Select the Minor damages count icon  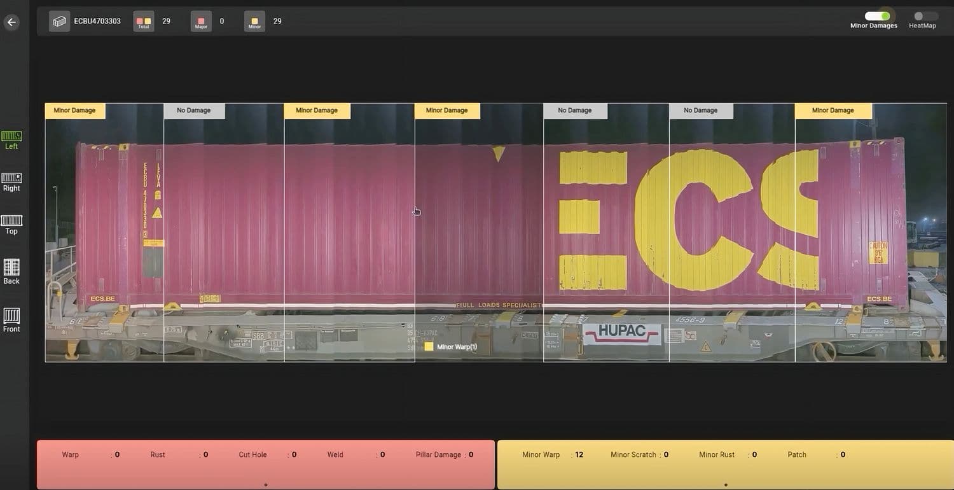point(254,22)
